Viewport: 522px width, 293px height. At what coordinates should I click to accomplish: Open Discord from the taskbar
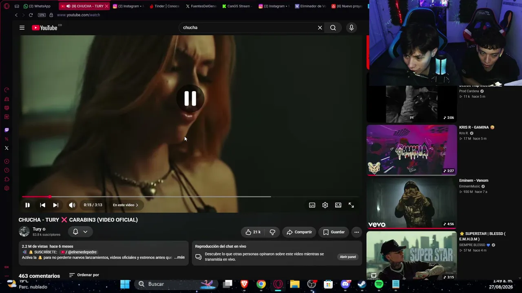(345, 284)
